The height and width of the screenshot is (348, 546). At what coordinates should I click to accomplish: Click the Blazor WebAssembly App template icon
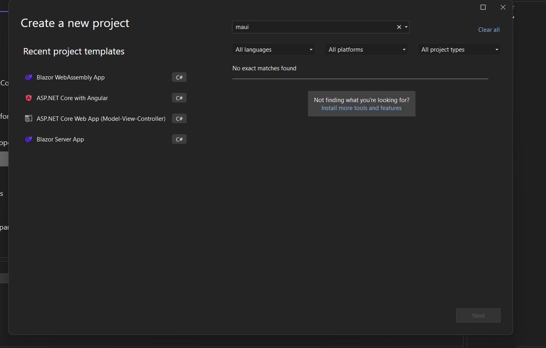(x=28, y=77)
